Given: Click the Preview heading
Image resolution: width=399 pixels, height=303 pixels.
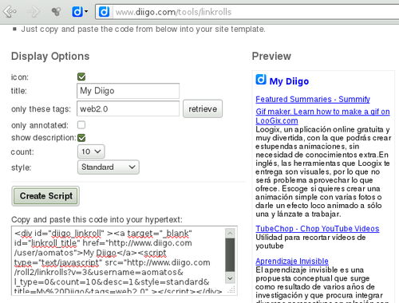Looking at the screenshot, I should tap(271, 57).
